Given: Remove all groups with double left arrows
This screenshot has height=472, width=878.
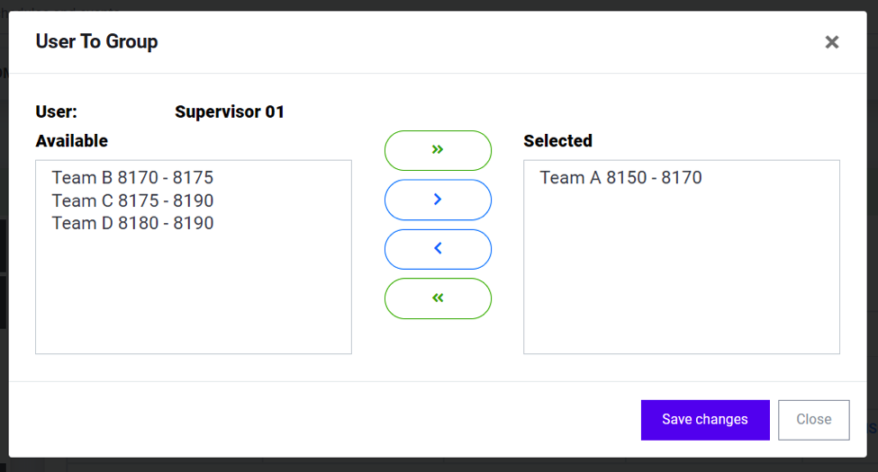Looking at the screenshot, I should 438,298.
